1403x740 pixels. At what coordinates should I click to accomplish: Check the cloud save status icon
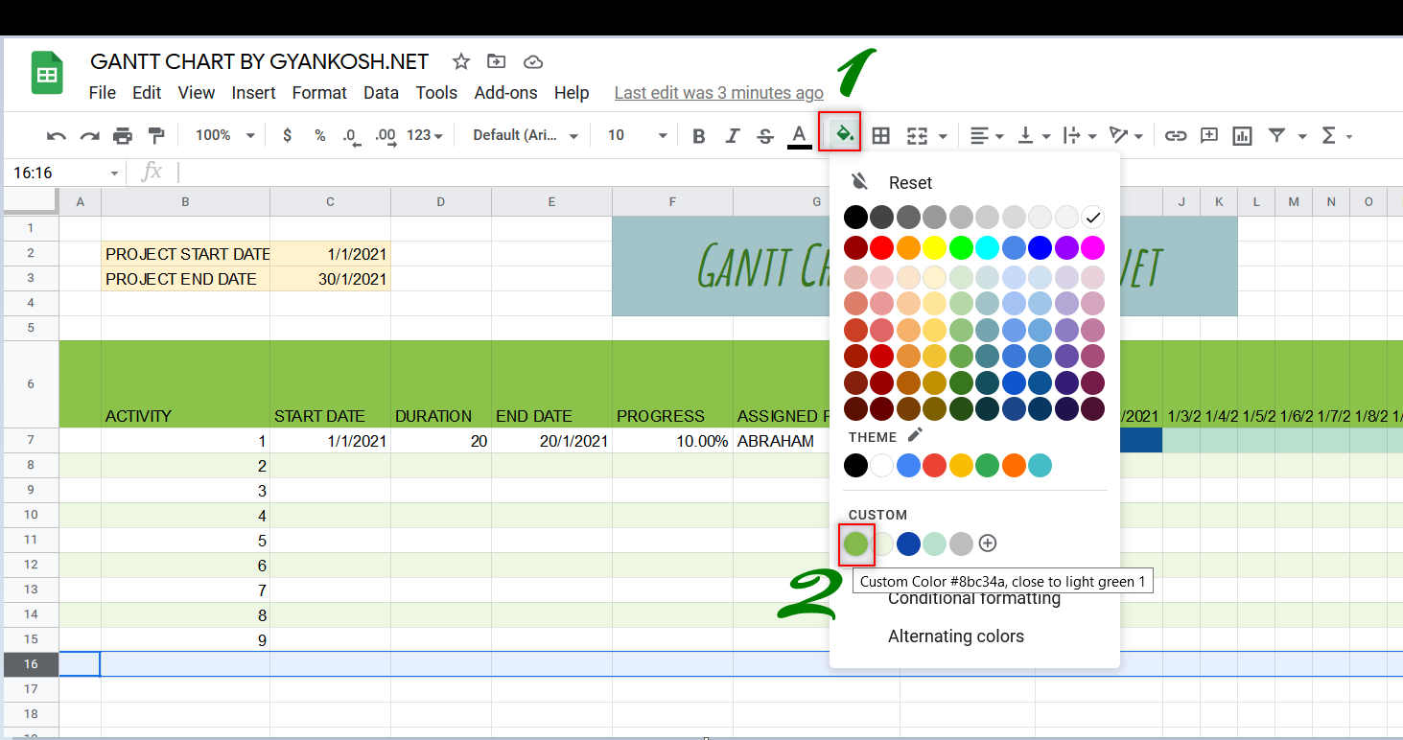533,61
